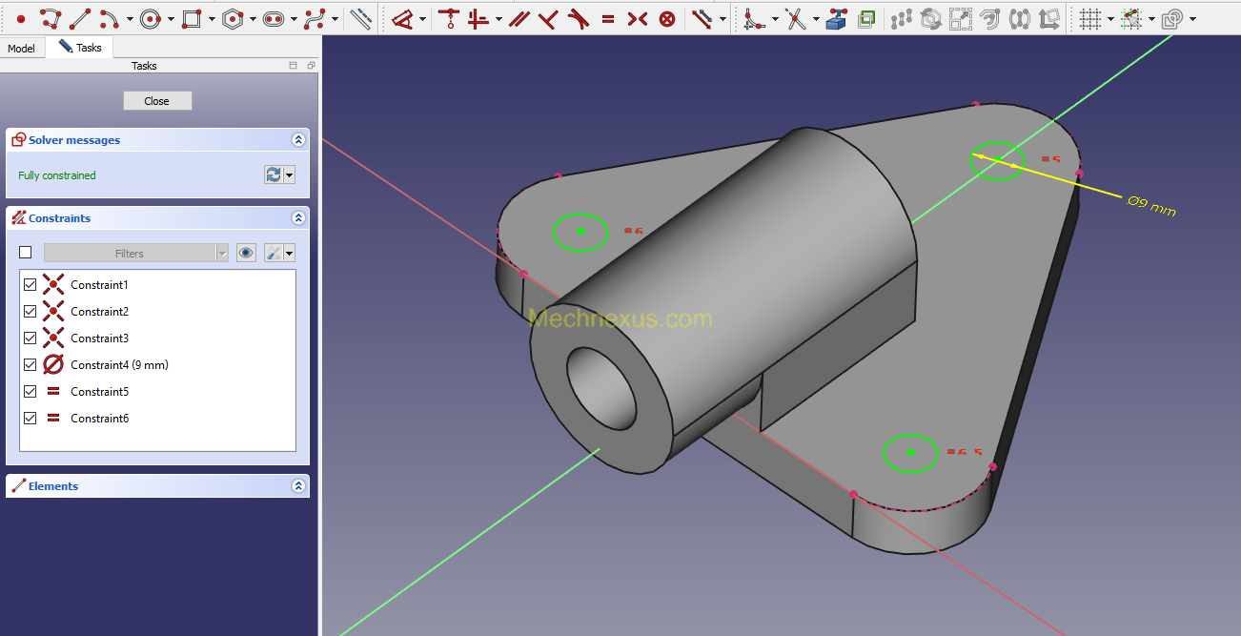Image resolution: width=1241 pixels, height=636 pixels.
Task: Select the Circle sketch tool
Action: (150, 18)
